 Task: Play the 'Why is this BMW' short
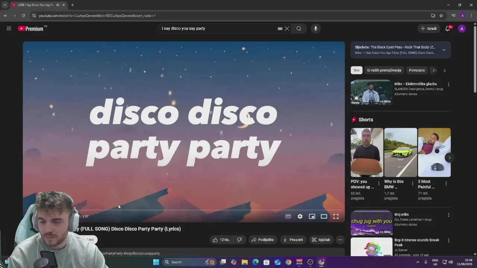point(401,152)
